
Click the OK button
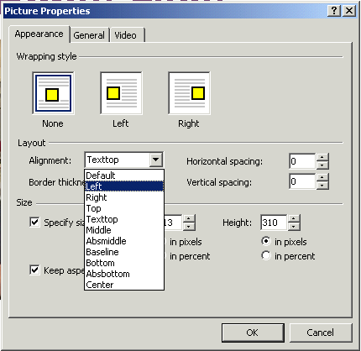coord(253,333)
